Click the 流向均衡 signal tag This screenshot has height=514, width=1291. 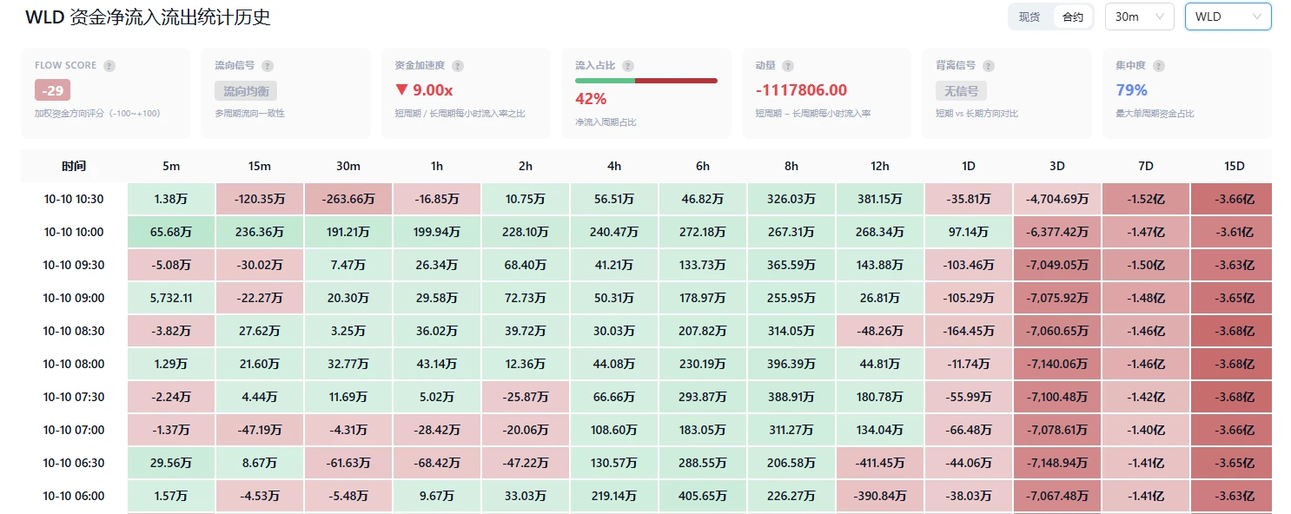coord(246,91)
